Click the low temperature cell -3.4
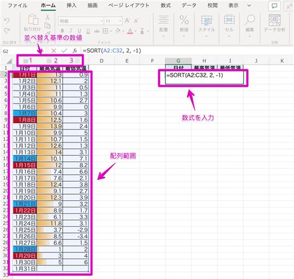 pyautogui.click(x=76, y=236)
